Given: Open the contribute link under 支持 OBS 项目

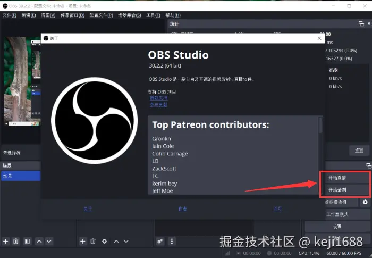Looking at the screenshot, I should (158, 105).
